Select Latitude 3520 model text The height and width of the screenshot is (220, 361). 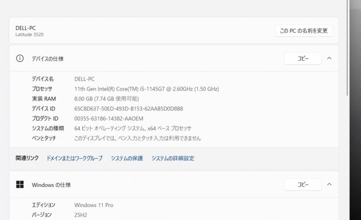(x=29, y=35)
